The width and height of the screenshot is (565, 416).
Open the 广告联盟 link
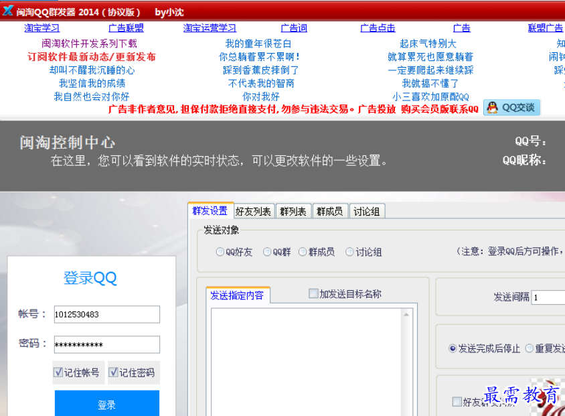(126, 27)
